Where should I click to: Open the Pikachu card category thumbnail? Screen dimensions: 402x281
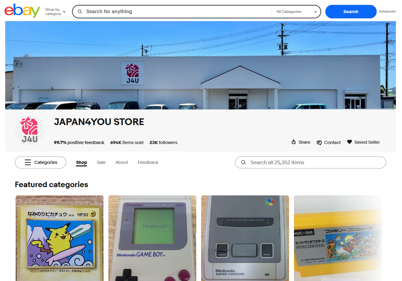tap(60, 238)
